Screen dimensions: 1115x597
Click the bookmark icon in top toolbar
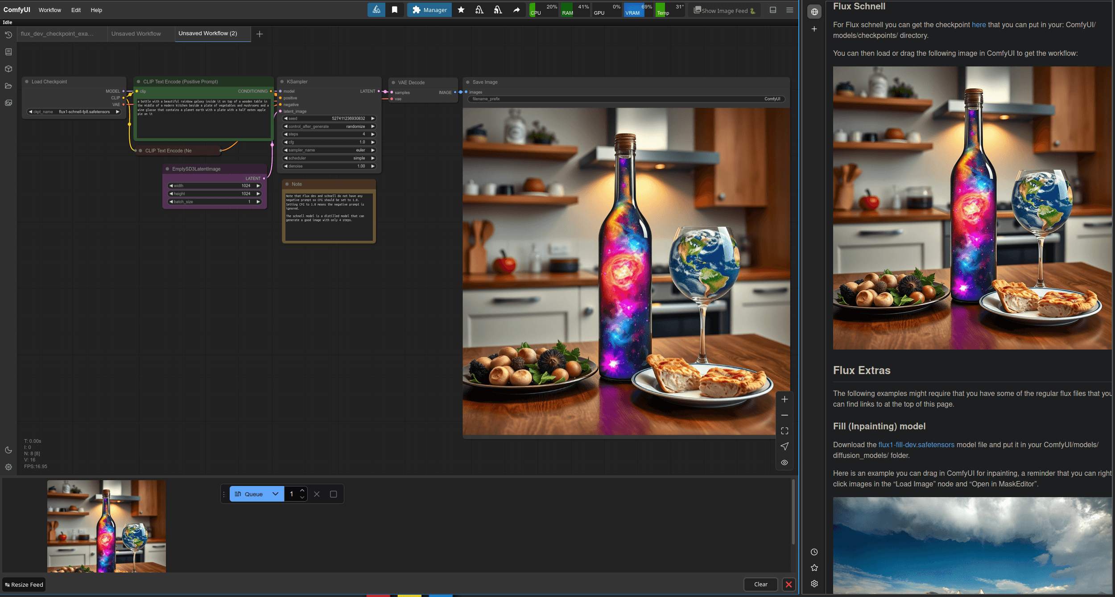point(395,10)
